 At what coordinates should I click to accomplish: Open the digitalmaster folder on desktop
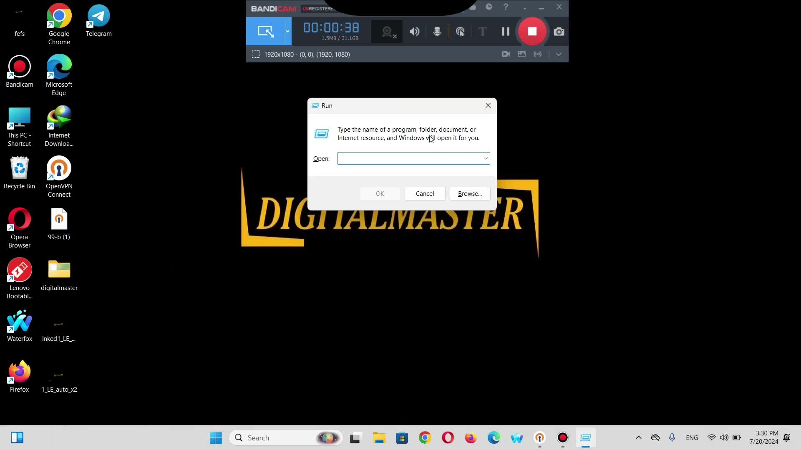(59, 270)
